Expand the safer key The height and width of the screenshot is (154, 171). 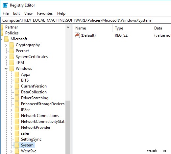click(12, 134)
